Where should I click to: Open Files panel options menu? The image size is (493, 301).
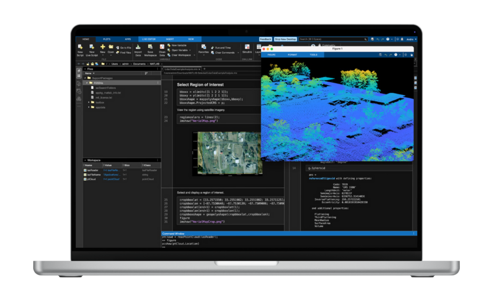tap(158, 69)
